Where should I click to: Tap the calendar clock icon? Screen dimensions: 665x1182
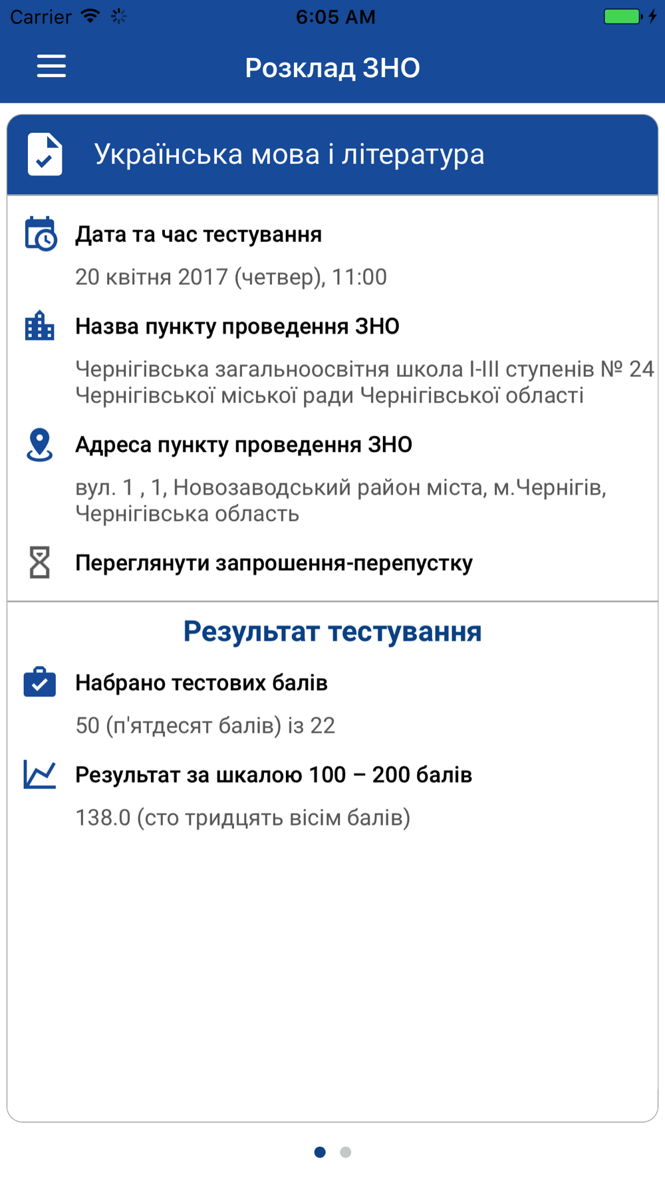click(41, 234)
